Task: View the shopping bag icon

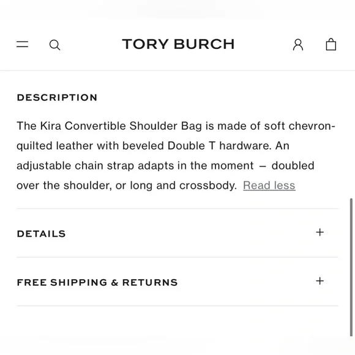Action: [x=331, y=44]
